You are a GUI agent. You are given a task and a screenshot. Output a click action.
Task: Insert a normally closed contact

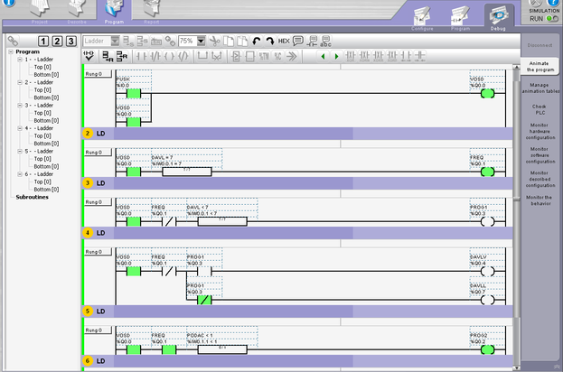tap(155, 56)
